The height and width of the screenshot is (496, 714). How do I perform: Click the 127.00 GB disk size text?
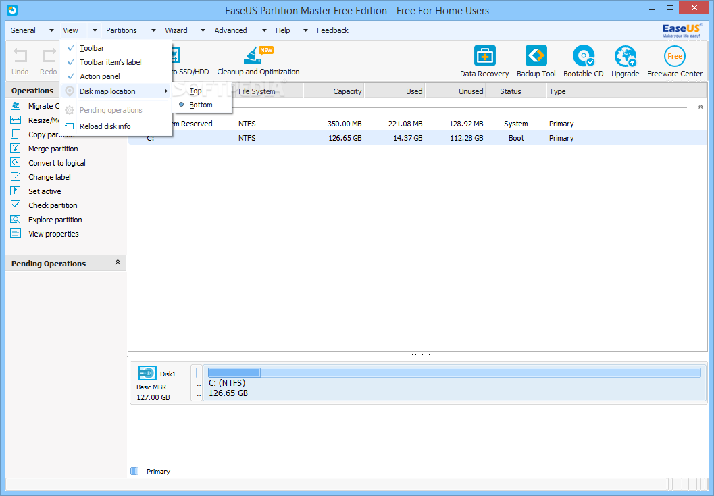pos(153,397)
